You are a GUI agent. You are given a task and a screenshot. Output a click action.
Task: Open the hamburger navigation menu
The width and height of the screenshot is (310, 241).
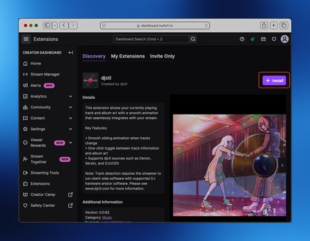26,39
